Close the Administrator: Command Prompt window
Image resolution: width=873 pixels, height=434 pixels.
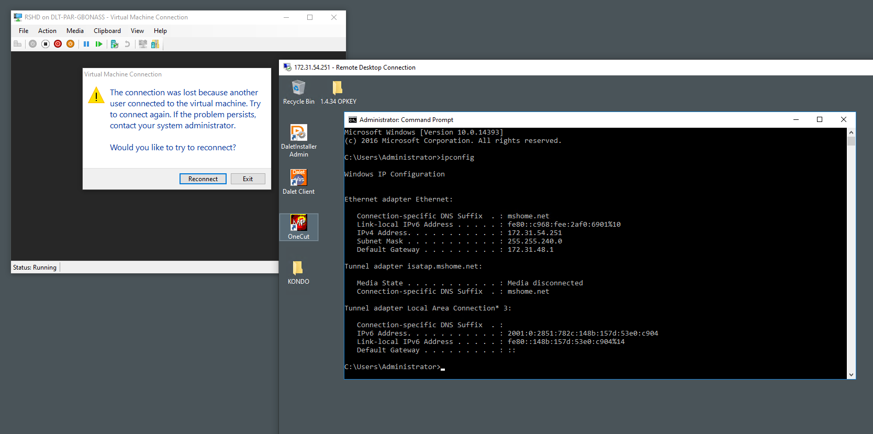coord(844,120)
